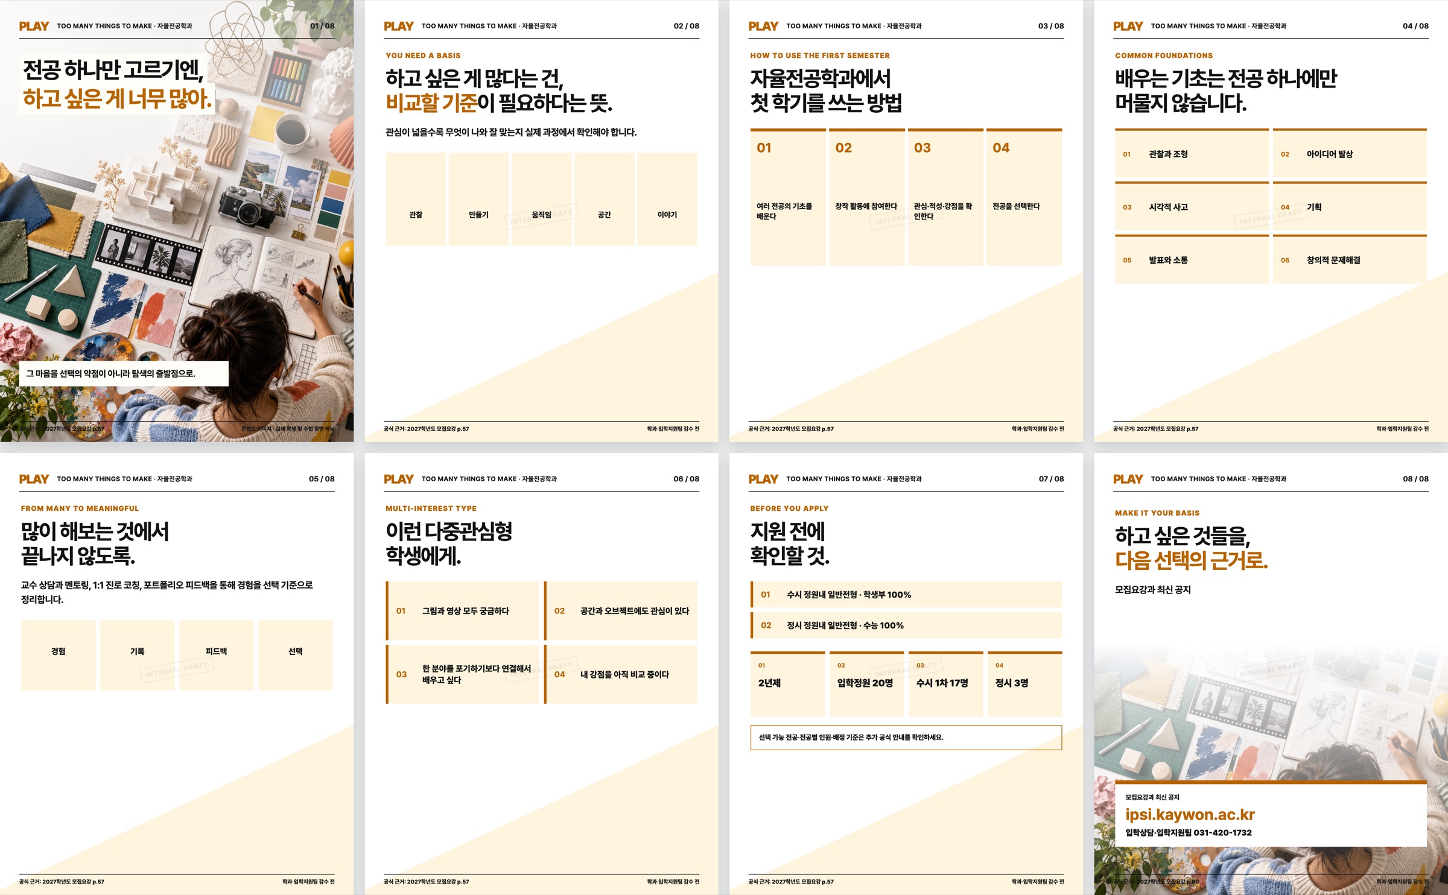The height and width of the screenshot is (895, 1448).
Task: Click item "그림과 영상 모두 궁금하다"
Action: (462, 611)
